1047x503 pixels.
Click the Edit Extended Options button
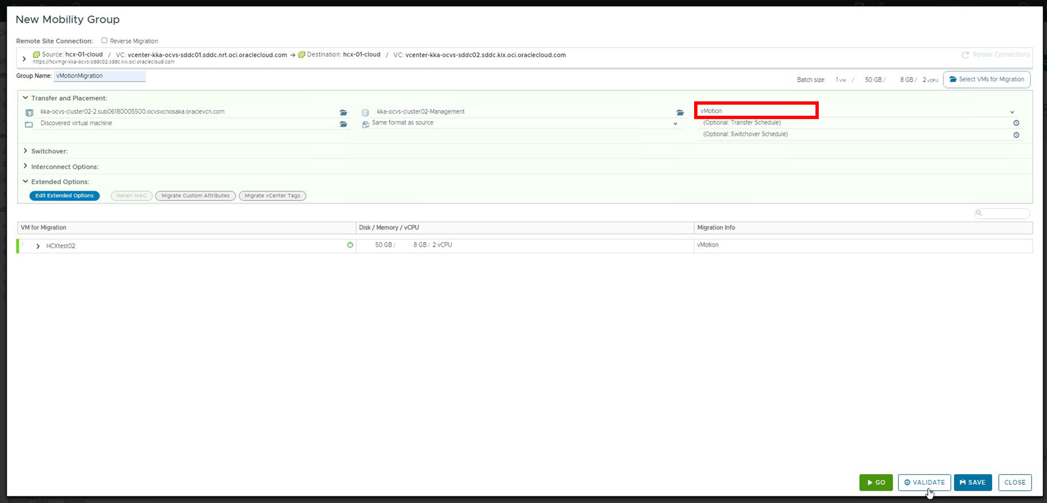(64, 196)
